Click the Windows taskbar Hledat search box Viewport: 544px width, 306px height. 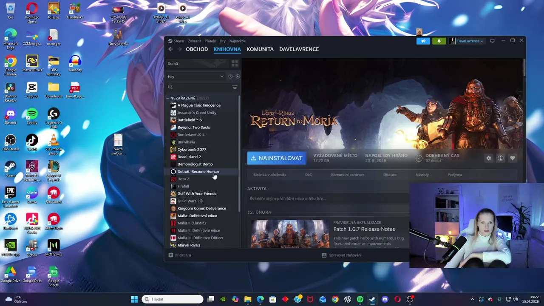(172, 299)
